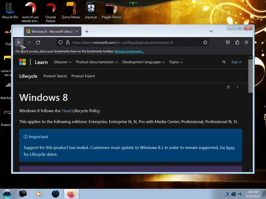Open the list all tabs chevron
The image size is (266, 199).
[x=211, y=31]
